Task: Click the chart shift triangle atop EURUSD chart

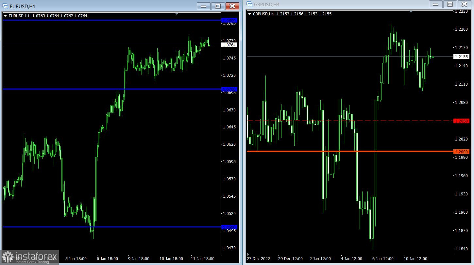Action: (x=177, y=14)
